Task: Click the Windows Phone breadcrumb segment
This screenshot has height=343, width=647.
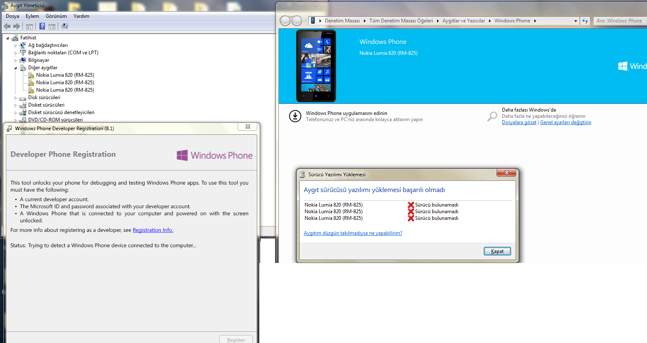Action: (512, 21)
